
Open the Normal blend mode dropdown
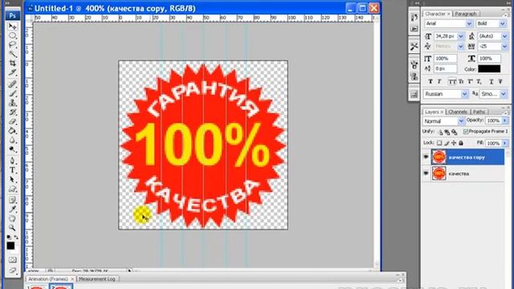point(460,121)
